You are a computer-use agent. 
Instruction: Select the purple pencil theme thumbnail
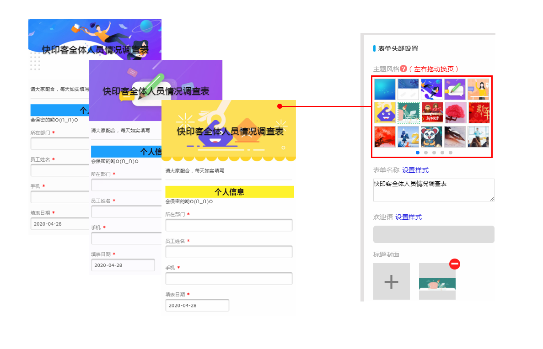[455, 89]
